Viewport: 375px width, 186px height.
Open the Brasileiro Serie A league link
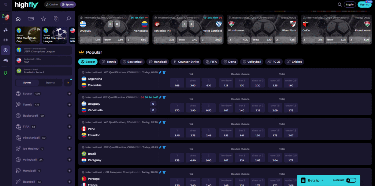(x=43, y=71)
